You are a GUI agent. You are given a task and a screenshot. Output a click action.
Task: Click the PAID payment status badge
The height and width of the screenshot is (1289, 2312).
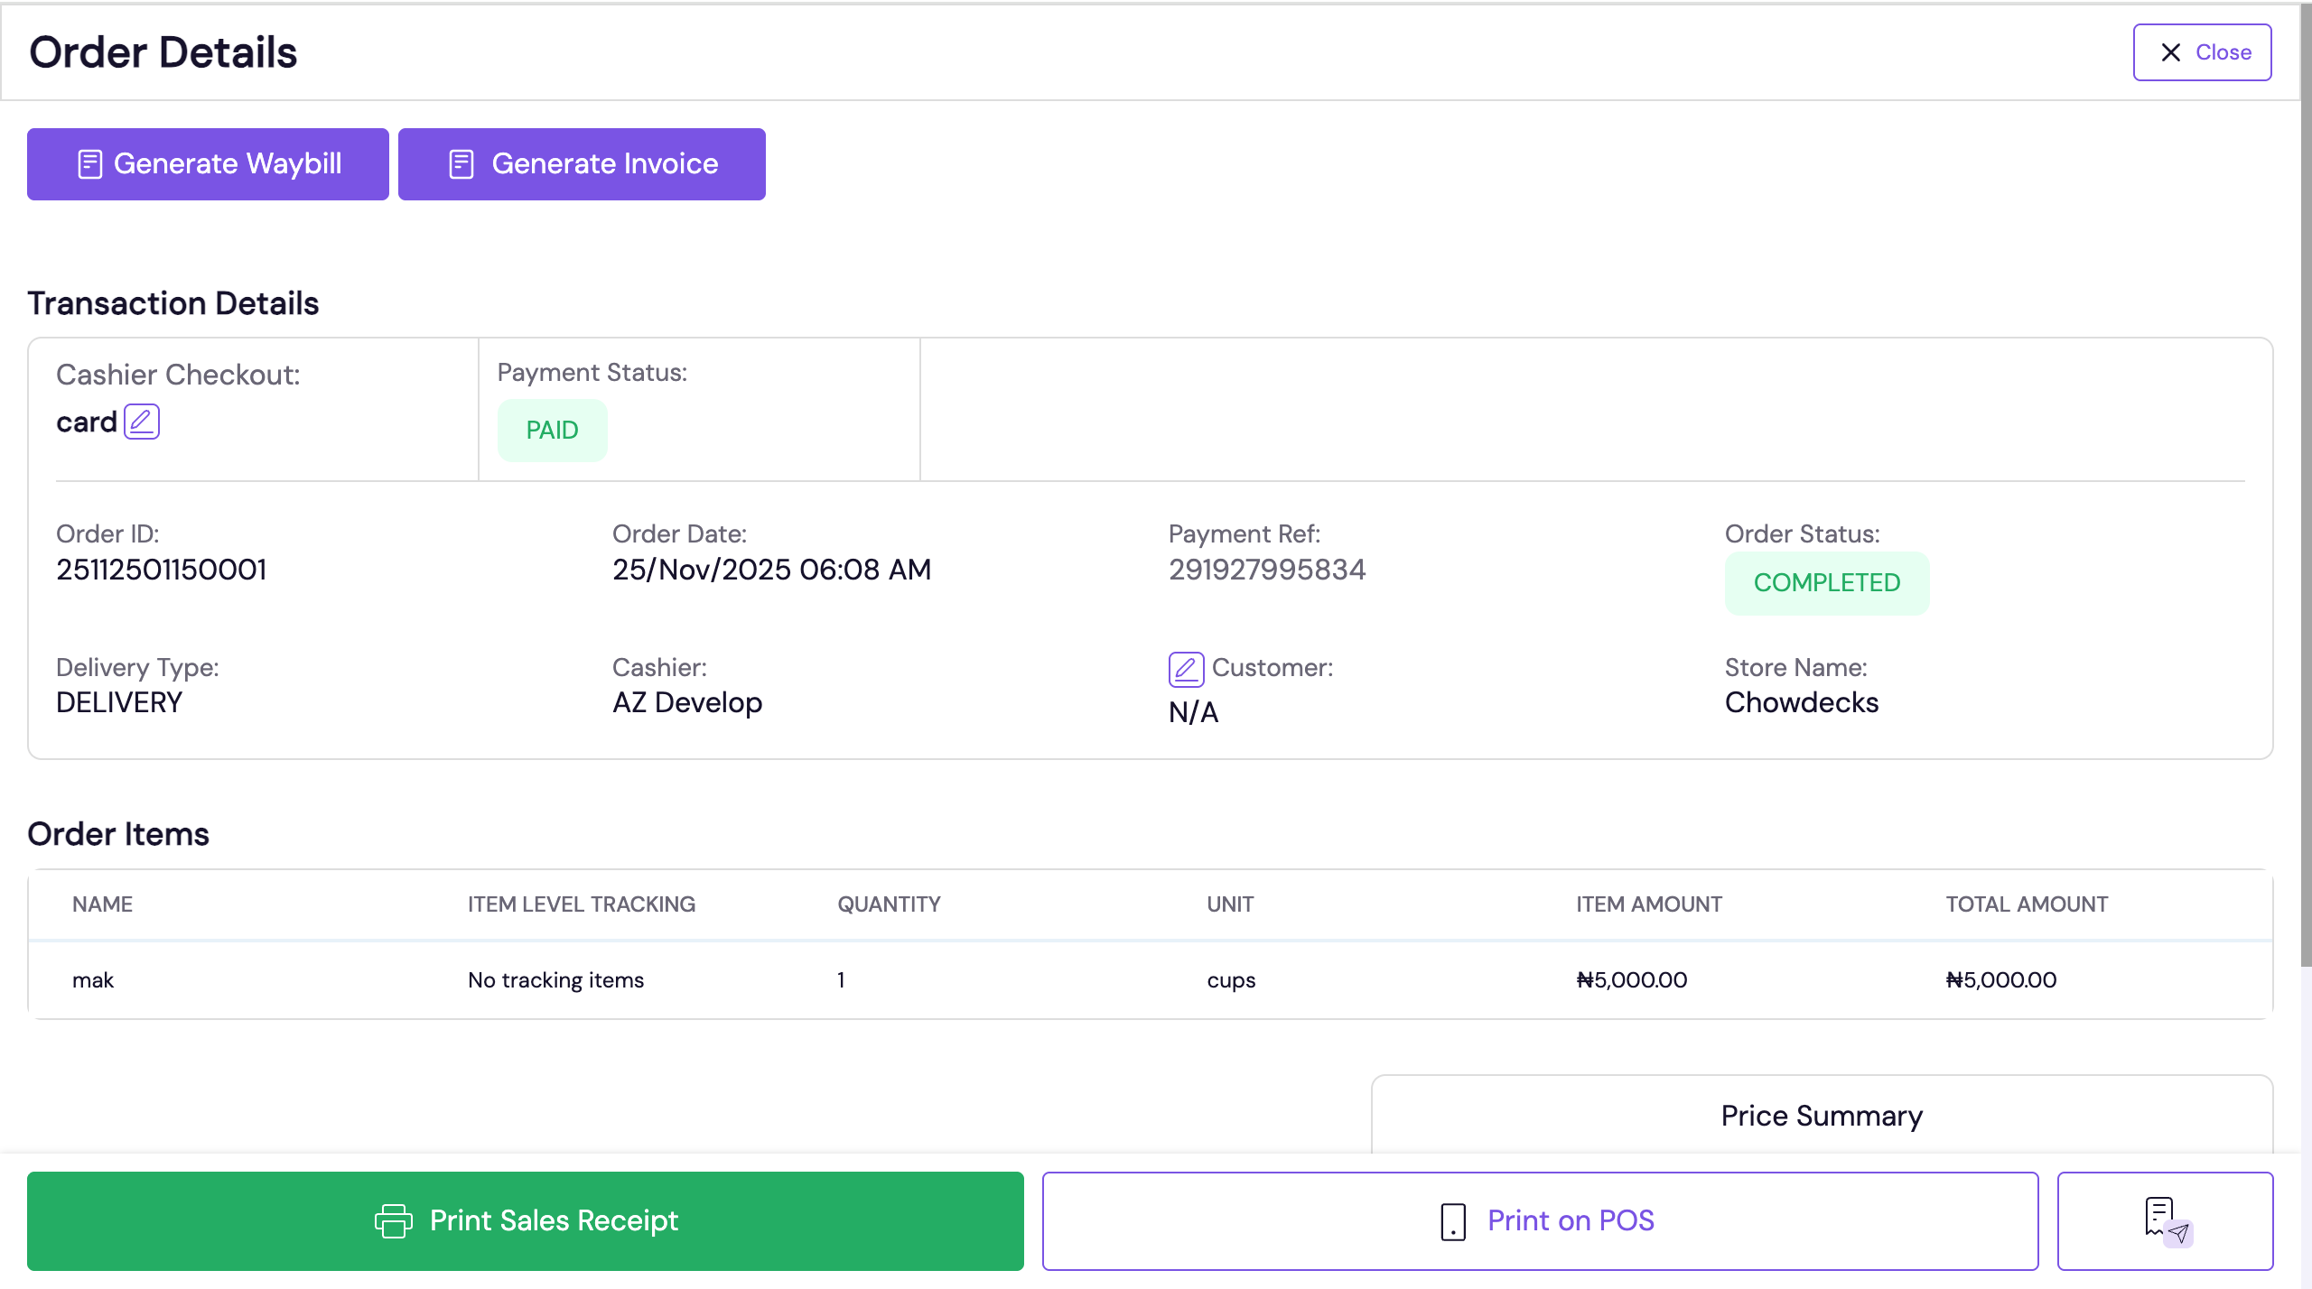click(552, 430)
